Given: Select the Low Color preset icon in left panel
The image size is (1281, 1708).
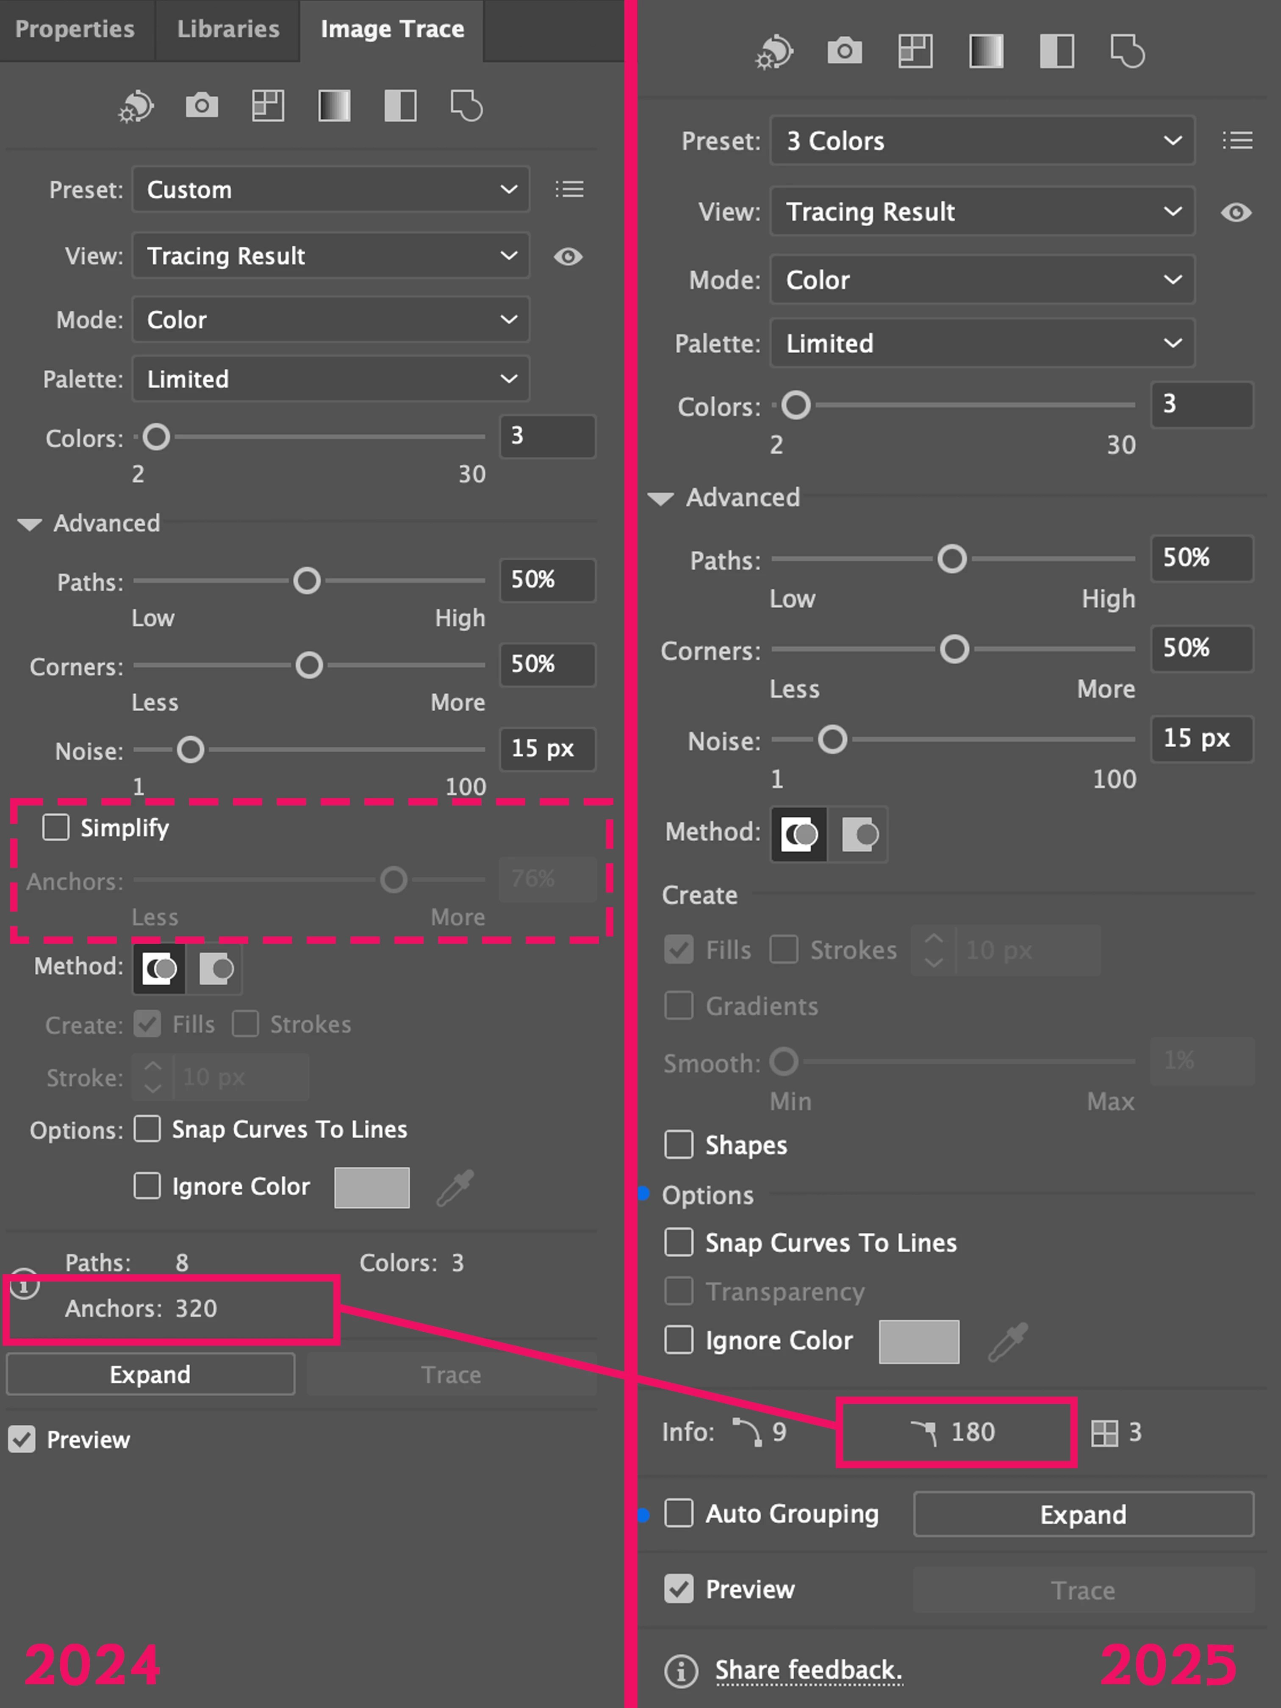Looking at the screenshot, I should click(268, 106).
